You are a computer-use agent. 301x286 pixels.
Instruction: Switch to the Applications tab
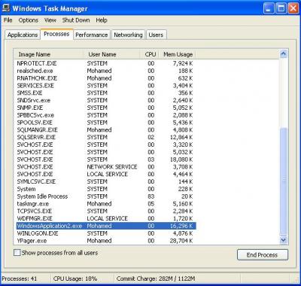(x=23, y=35)
